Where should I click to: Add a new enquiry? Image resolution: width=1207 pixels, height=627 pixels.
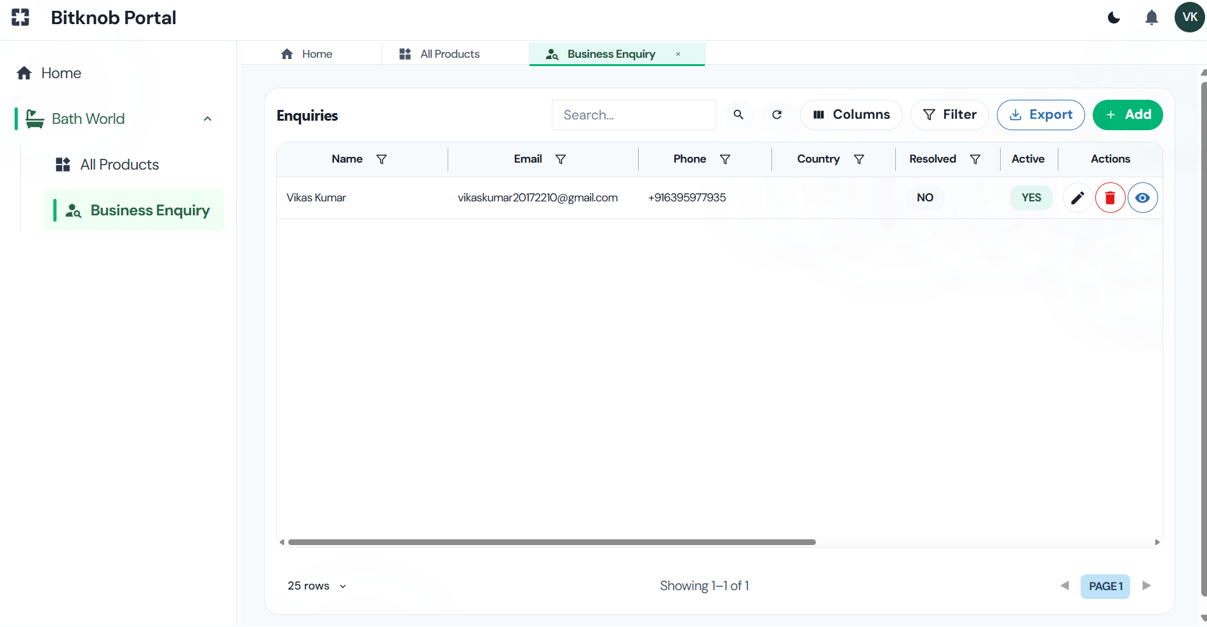point(1128,115)
